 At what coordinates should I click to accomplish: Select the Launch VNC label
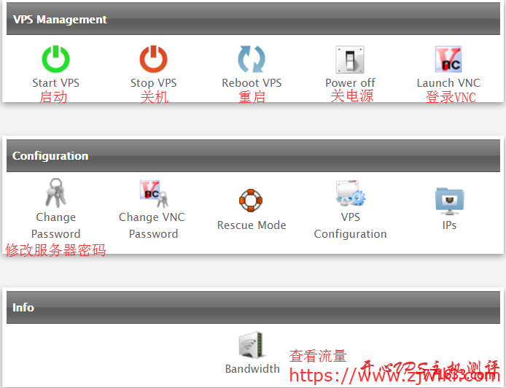click(448, 83)
